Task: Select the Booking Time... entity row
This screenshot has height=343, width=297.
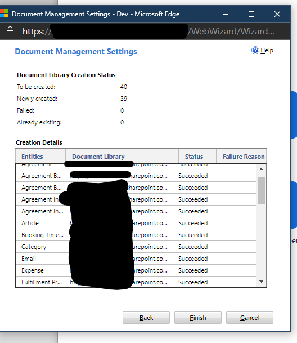Action: (136, 235)
